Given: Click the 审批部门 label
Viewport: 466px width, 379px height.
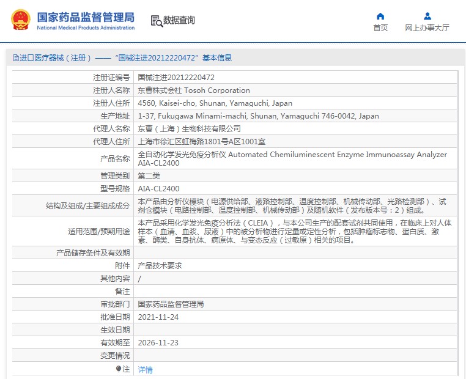Looking at the screenshot, I should click(115, 304).
